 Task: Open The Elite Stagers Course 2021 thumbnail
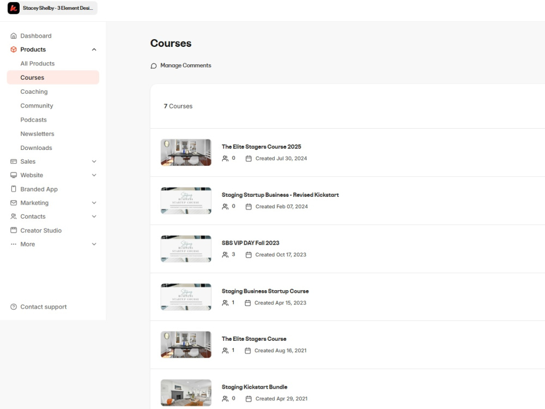186,345
